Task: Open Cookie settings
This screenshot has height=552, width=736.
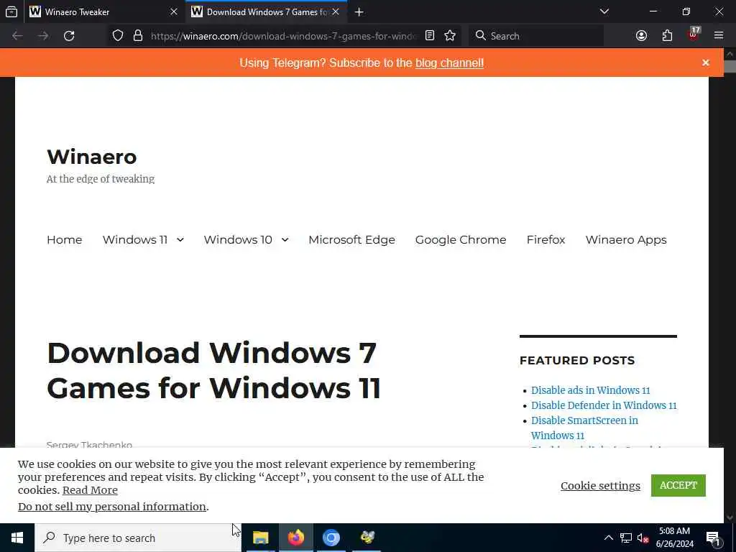Action: 600,486
